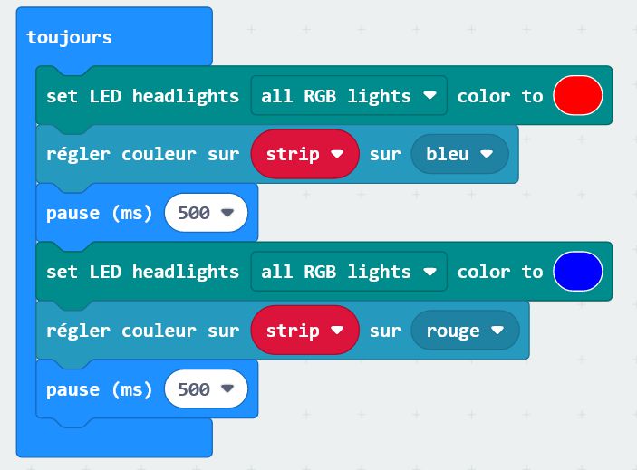Open strip variable dropdown next to rouge
This screenshot has height=470, width=637.
point(305,331)
